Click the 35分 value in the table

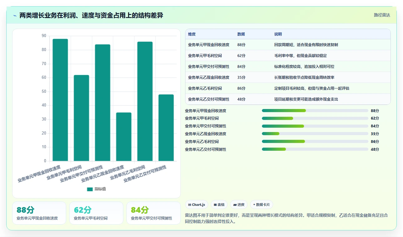click(x=241, y=78)
